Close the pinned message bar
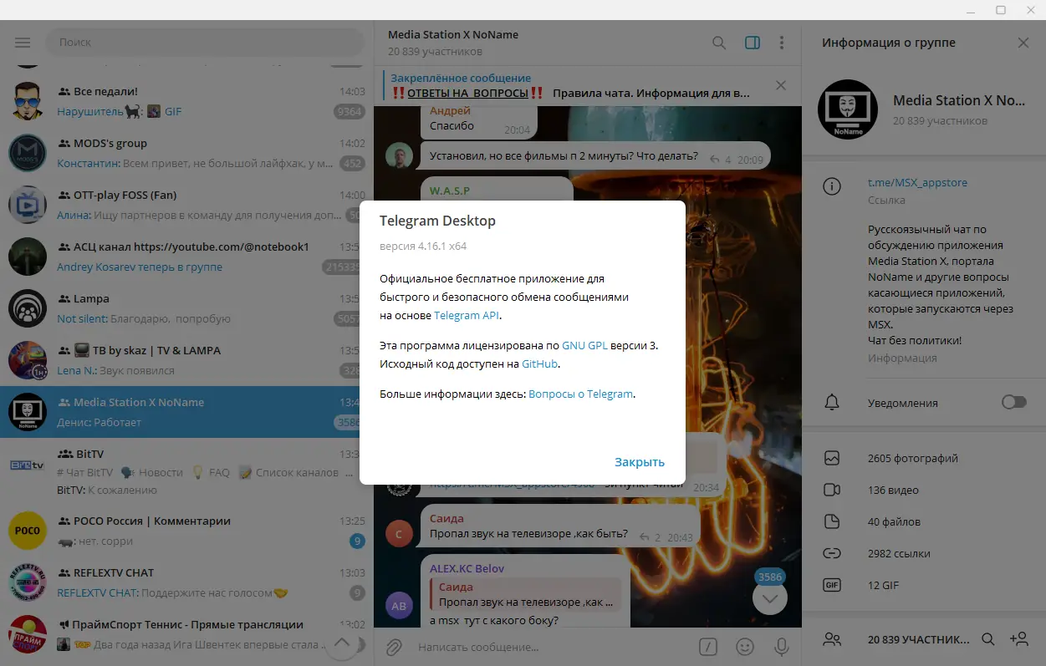This screenshot has width=1046, height=666. pos(781,85)
